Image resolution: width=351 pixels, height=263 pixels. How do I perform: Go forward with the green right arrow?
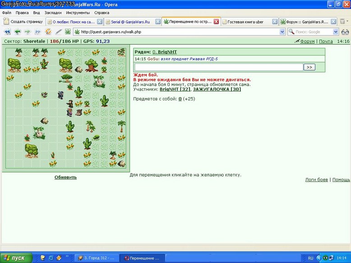tap(28, 32)
